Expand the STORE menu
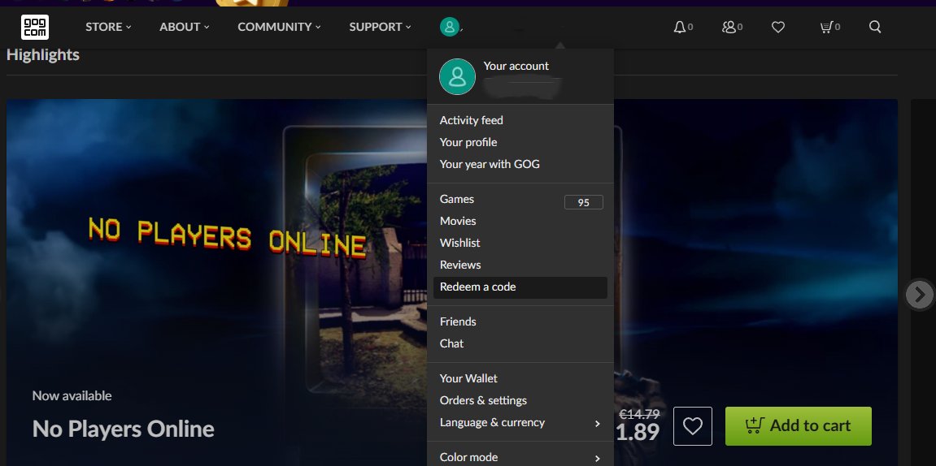Viewport: 936px width, 466px height. [x=108, y=27]
